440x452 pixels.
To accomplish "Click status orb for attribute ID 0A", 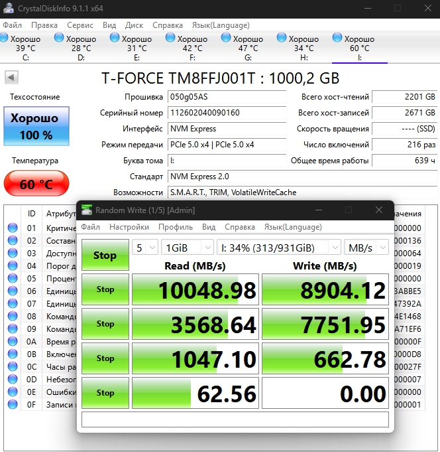I will point(13,341).
